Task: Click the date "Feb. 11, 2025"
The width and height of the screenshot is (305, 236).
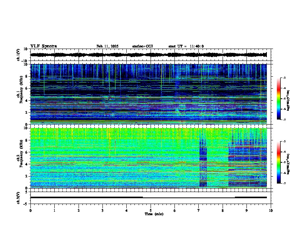Action: [x=107, y=46]
